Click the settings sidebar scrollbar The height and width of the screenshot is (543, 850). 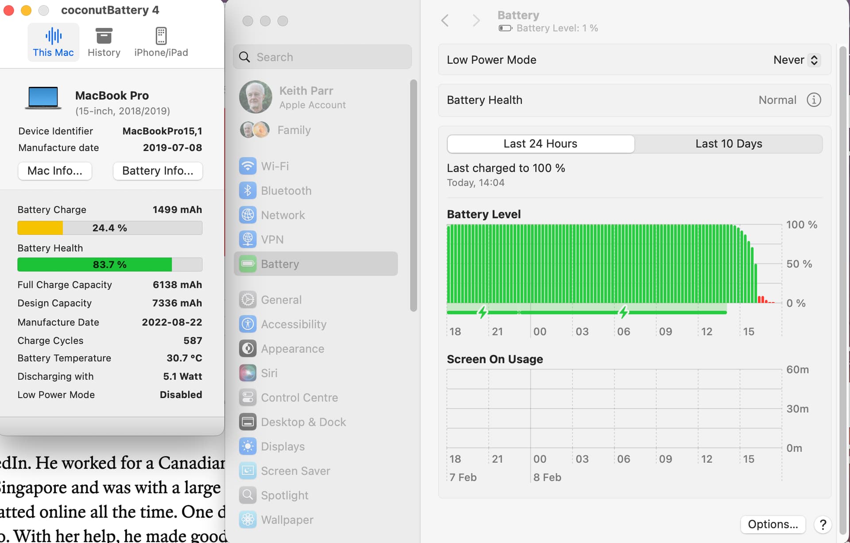click(413, 195)
